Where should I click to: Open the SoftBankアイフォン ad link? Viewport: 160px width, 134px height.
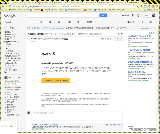[x=139, y=36]
